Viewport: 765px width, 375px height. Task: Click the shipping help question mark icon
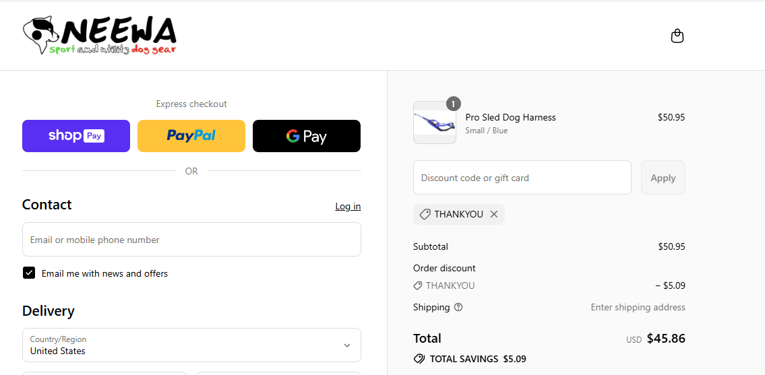coord(458,307)
